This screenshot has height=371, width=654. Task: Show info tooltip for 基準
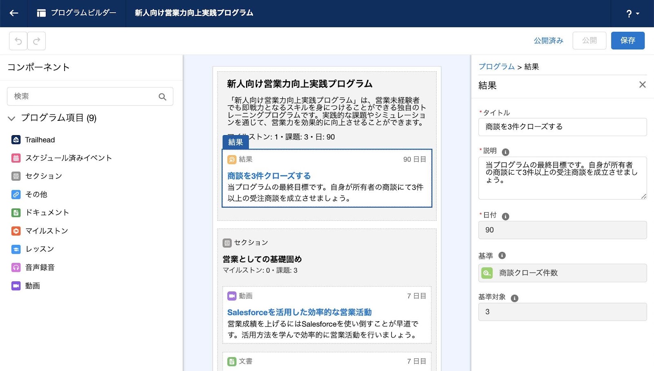[502, 255]
